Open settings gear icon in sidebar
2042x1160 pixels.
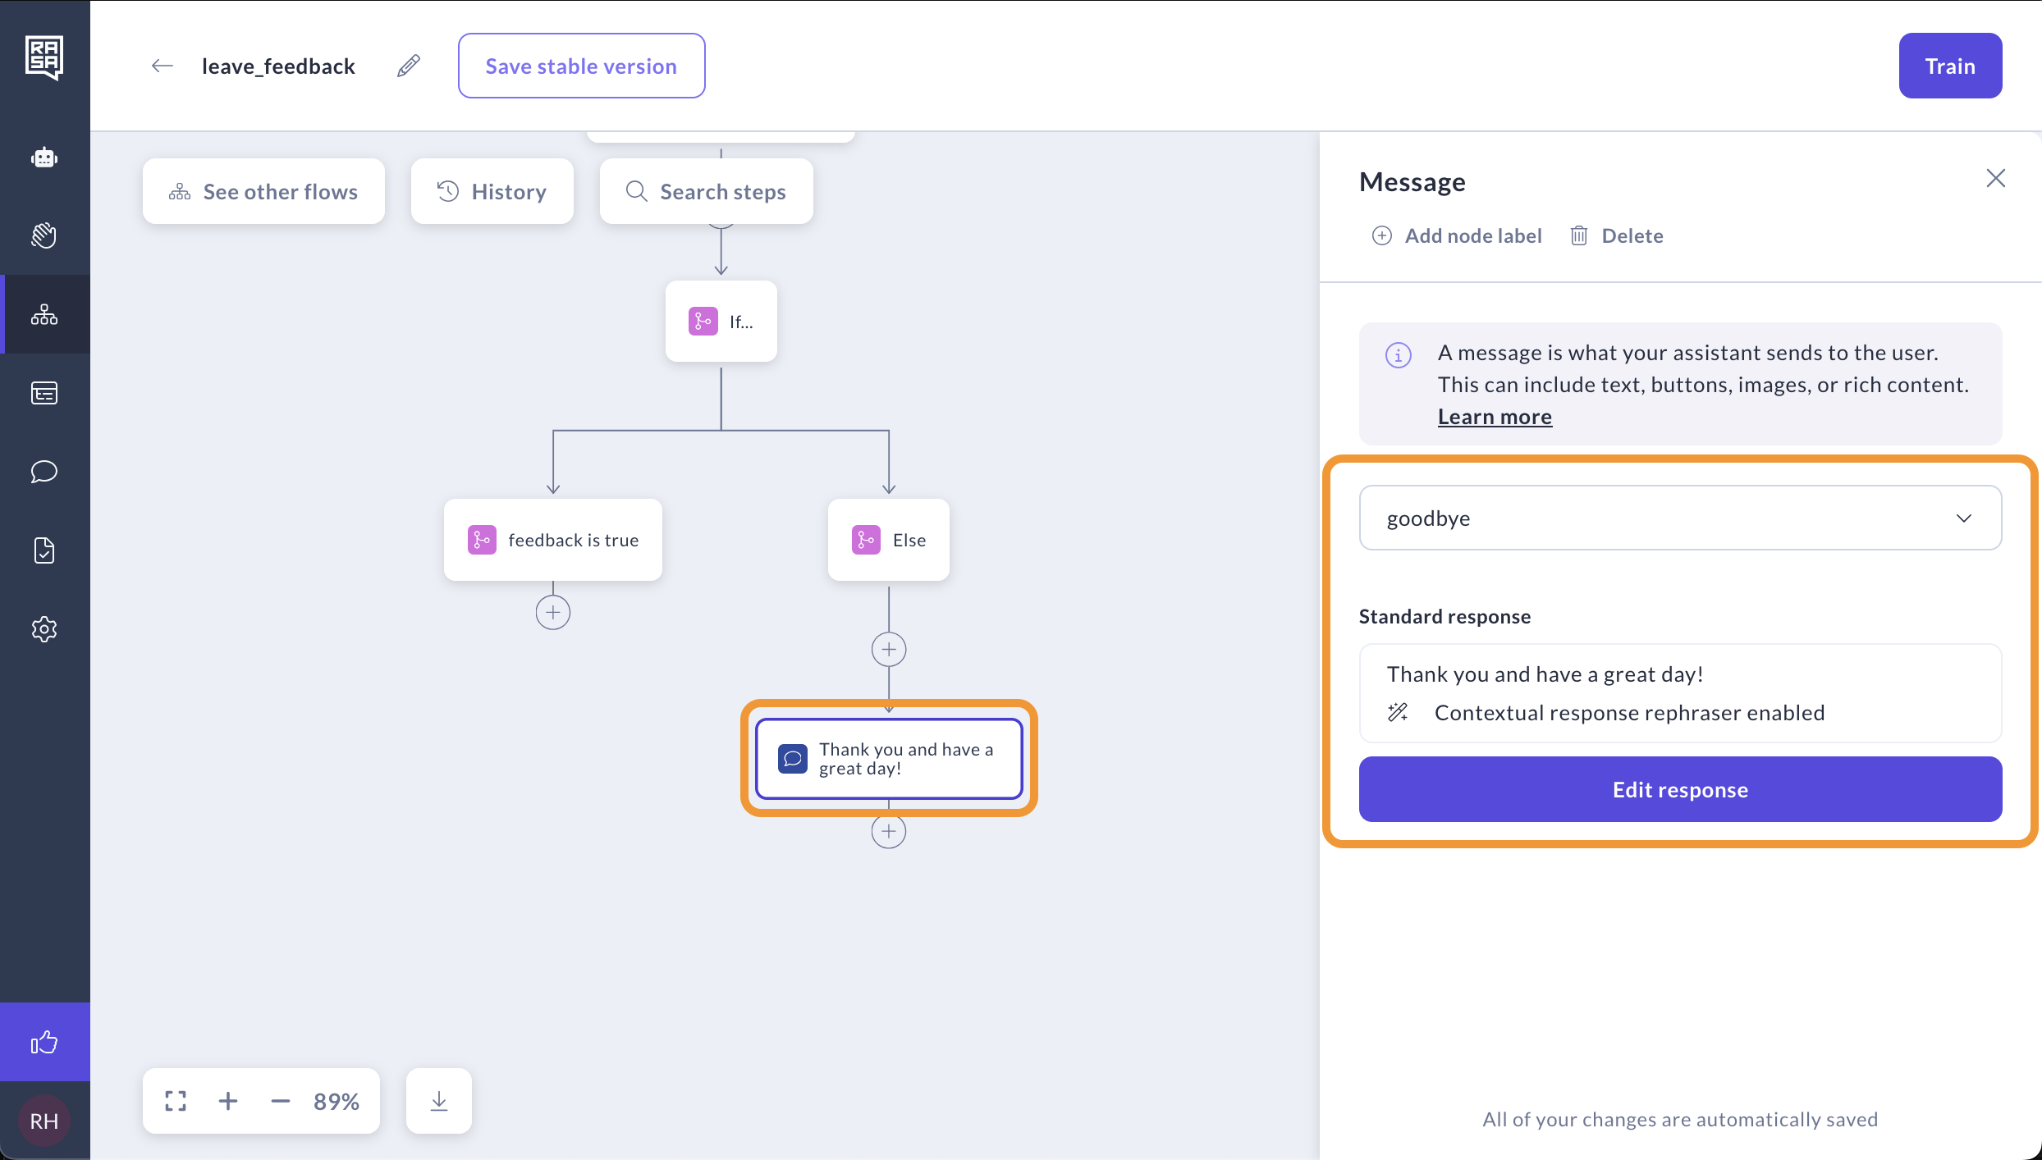[x=44, y=629]
